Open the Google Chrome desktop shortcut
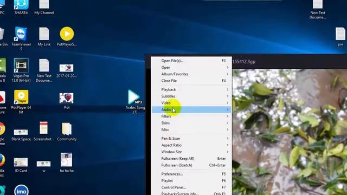Image resolution: width=347 pixels, height=195 pixels. [2, 133]
